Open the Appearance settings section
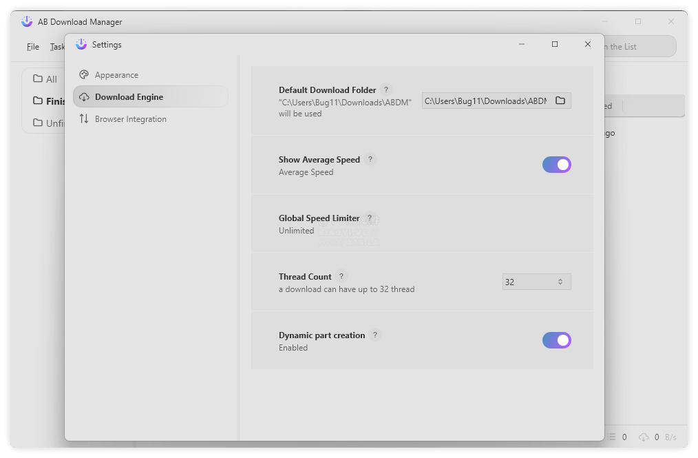 click(x=116, y=75)
